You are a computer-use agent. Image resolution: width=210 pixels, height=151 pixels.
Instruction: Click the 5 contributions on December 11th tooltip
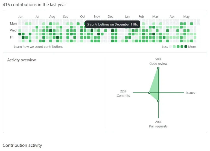pos(112,24)
